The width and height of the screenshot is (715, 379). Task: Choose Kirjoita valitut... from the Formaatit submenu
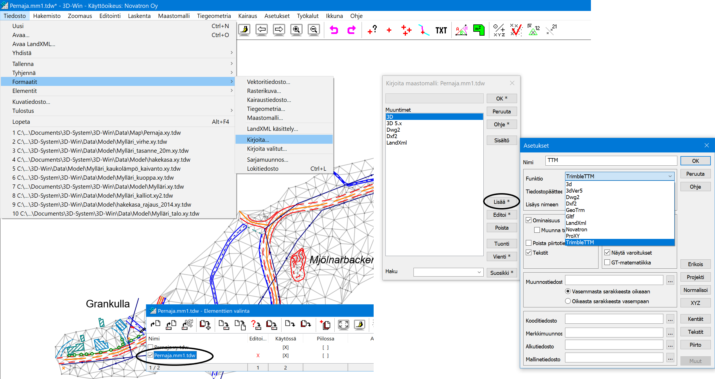[267, 149]
